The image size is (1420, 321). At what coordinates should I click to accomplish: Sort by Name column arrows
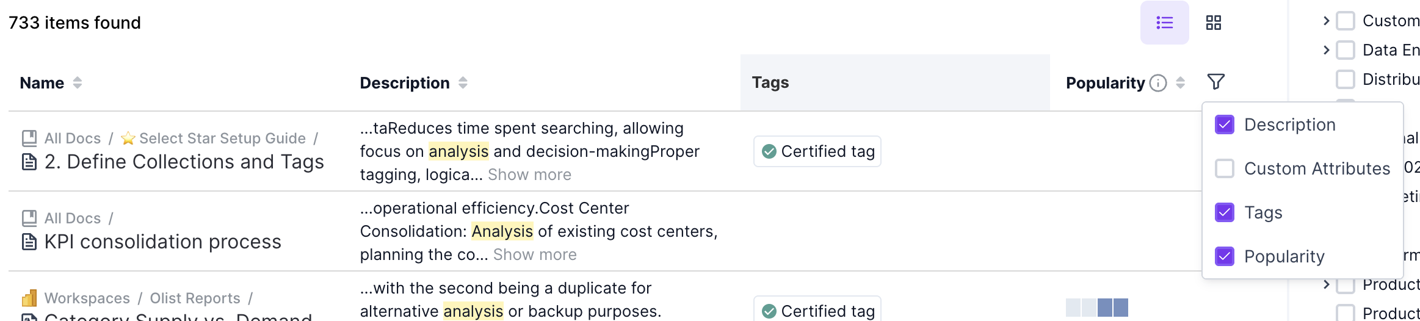pos(78,83)
